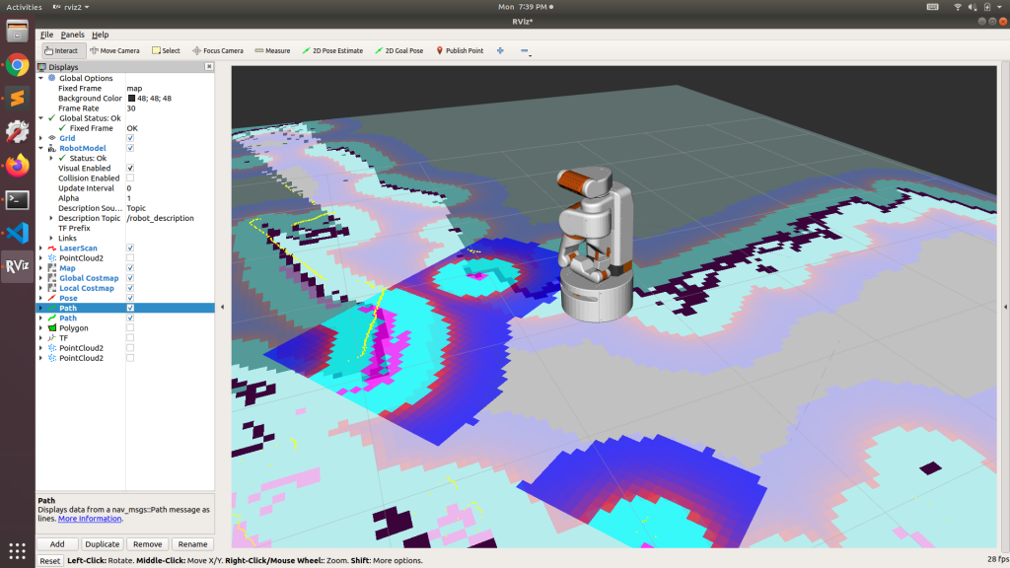
Task: Click the Background Color swatch
Action: pos(131,99)
